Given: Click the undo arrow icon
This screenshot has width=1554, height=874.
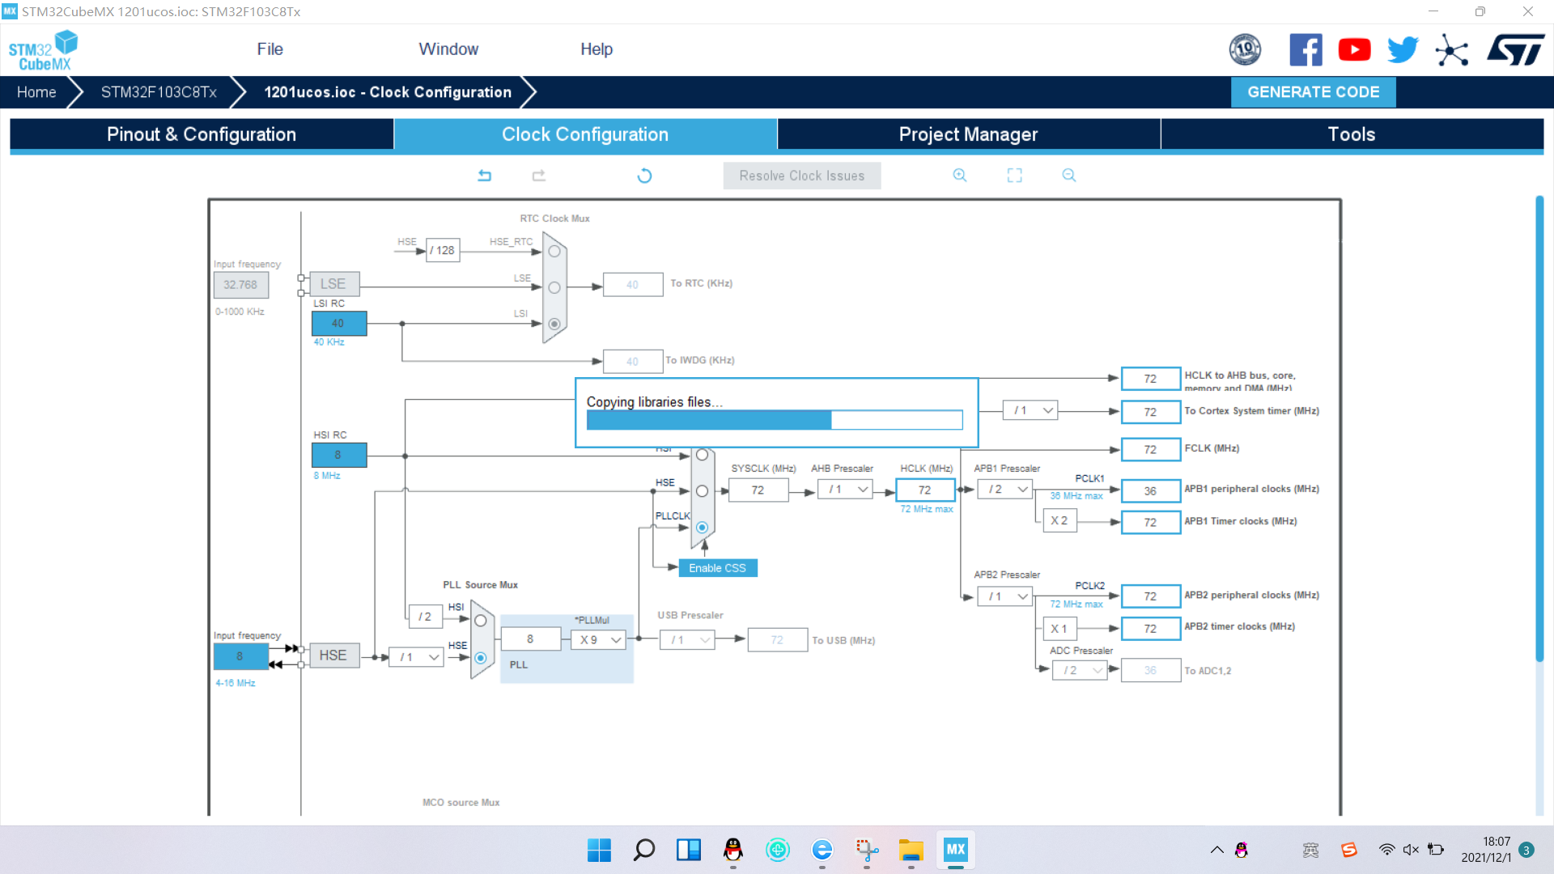Looking at the screenshot, I should (x=485, y=175).
